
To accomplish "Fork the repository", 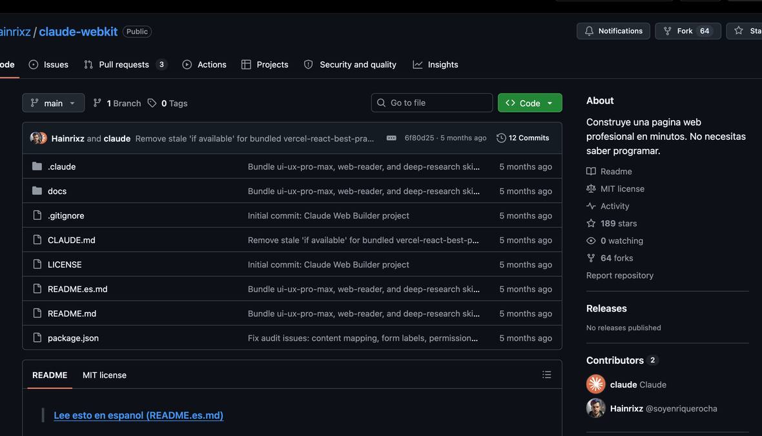I will [x=688, y=31].
